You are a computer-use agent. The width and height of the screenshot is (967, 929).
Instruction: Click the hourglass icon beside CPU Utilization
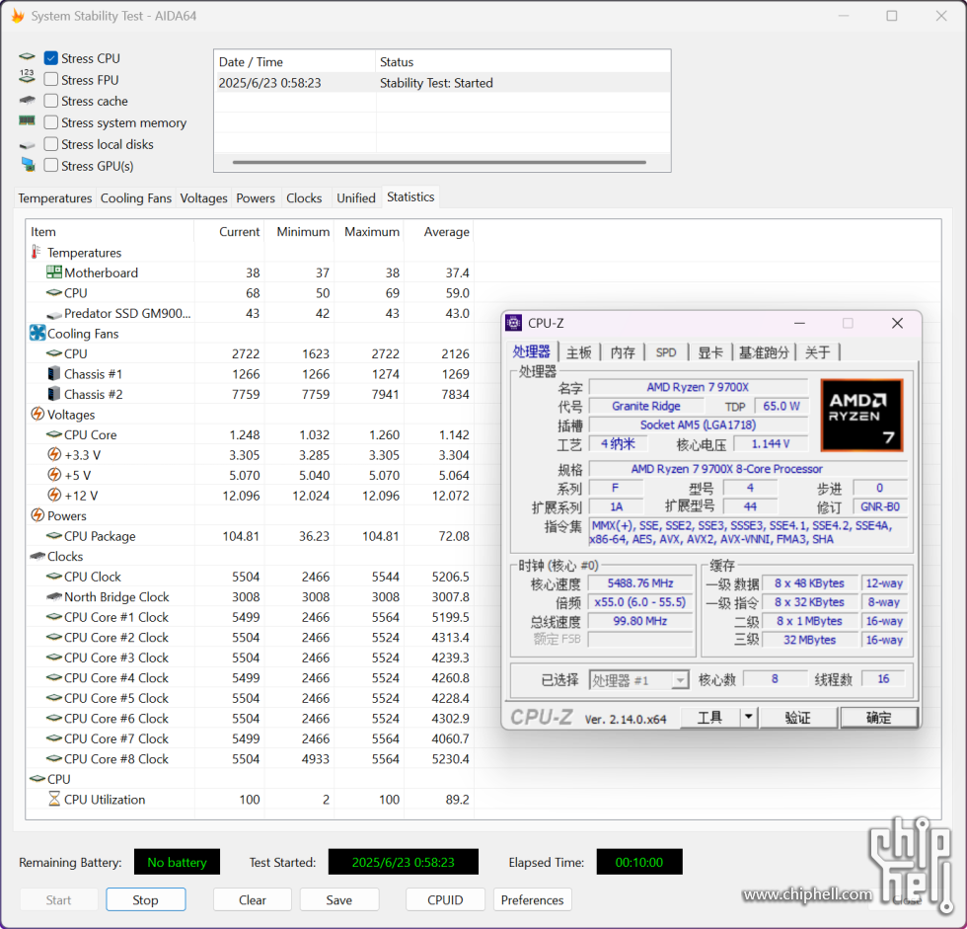pos(54,799)
